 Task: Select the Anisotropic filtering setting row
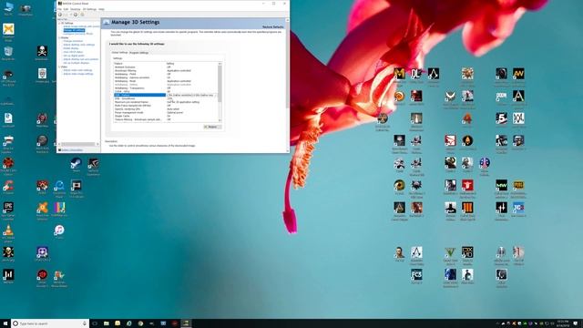point(166,71)
